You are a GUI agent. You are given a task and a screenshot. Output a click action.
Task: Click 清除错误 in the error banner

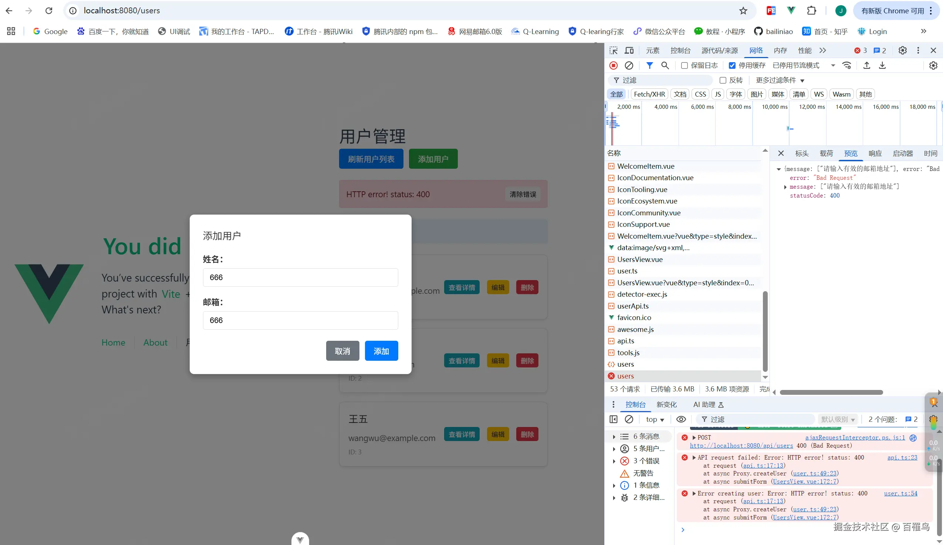[x=523, y=194]
